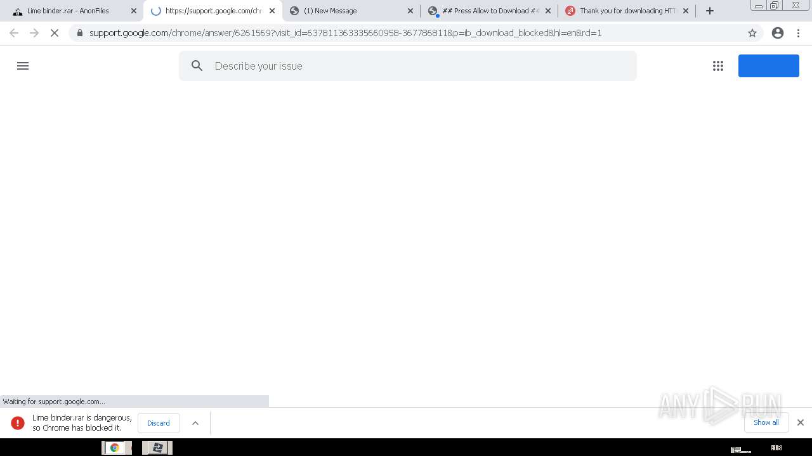812x456 pixels.
Task: Click the red dangerous download warning icon
Action: (x=18, y=423)
